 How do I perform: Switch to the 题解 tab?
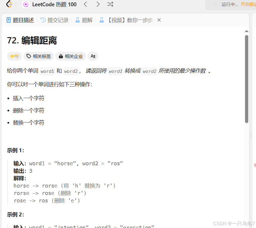pos(87,20)
